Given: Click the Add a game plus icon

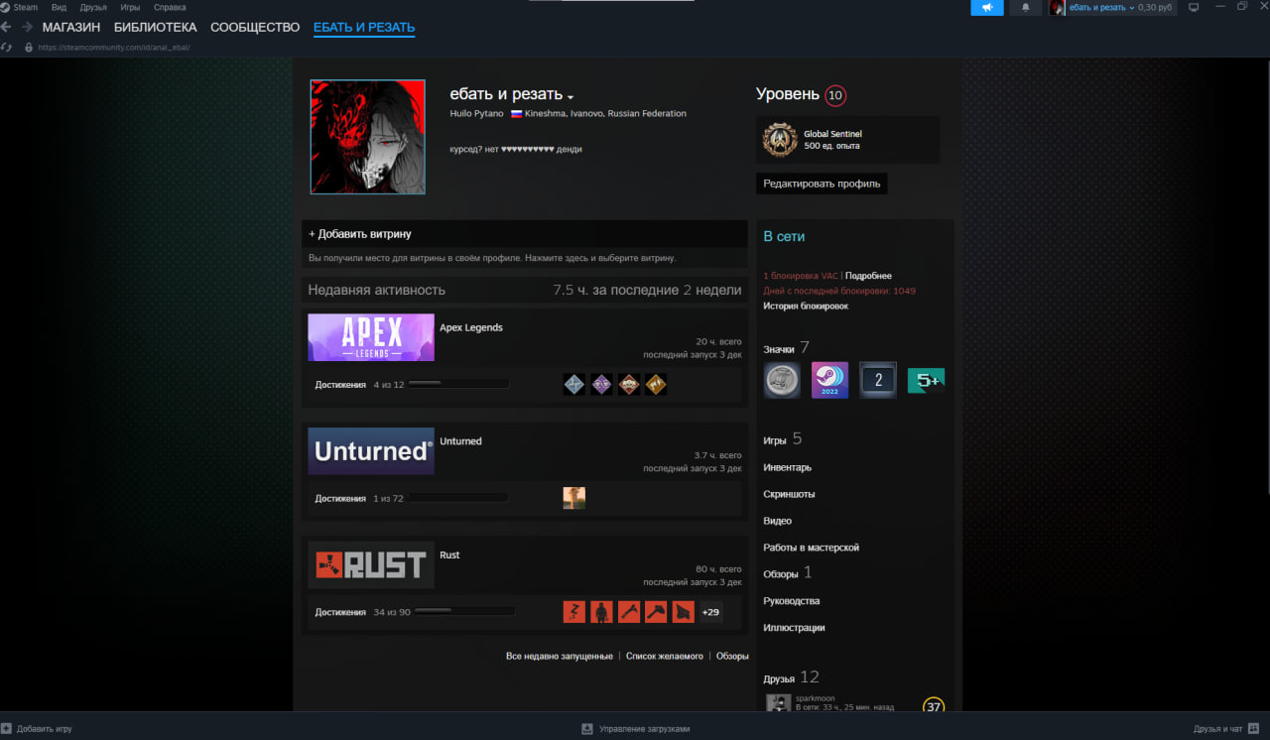Looking at the screenshot, I should click(x=7, y=729).
